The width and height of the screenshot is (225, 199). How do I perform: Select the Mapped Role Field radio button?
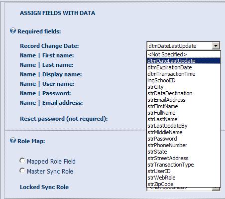coord(22,161)
